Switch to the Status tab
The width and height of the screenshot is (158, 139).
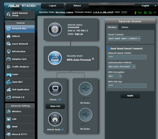[x=125, y=27]
